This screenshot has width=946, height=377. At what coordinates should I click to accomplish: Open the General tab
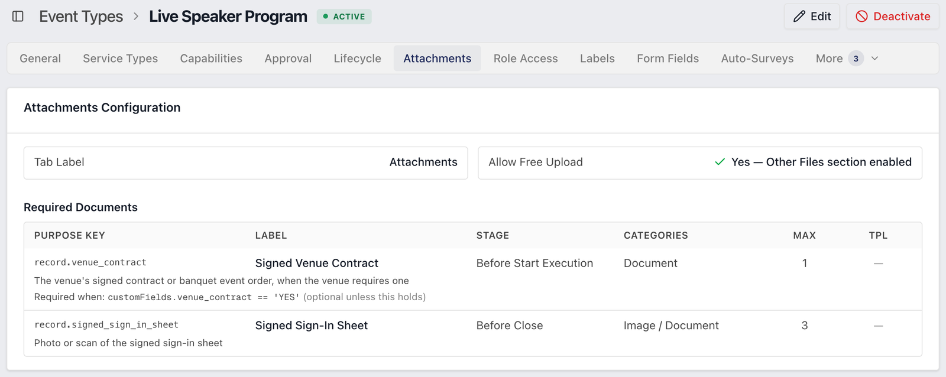click(40, 58)
